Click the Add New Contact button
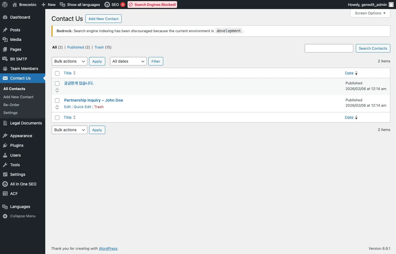This screenshot has width=396, height=254. (x=104, y=19)
